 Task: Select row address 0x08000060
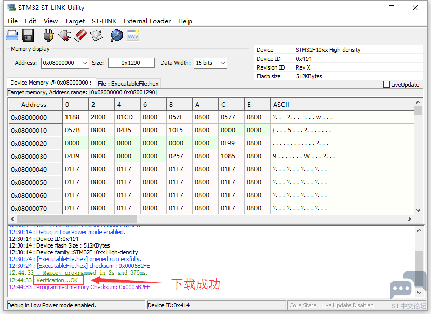pyautogui.click(x=35, y=195)
